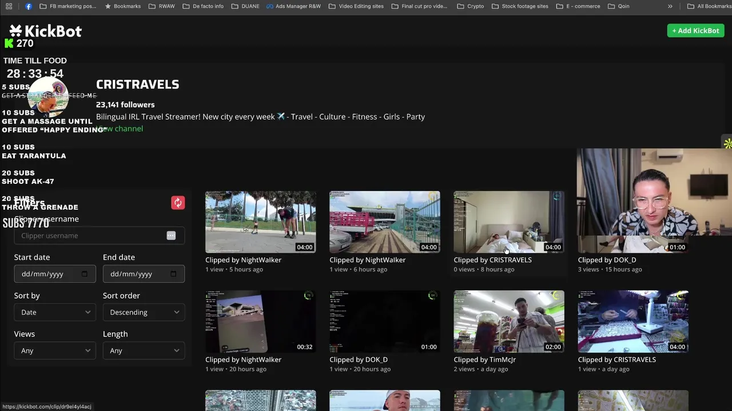Viewport: 732px width, 411px height.
Task: Click 'Clipped by DOK_D' 15 hours ago title
Action: coord(607,260)
